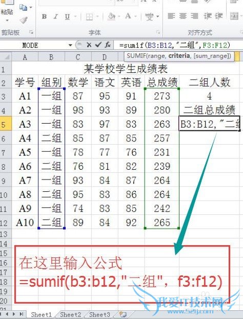Go to previous sheet navigation arrow

coord(7,314)
